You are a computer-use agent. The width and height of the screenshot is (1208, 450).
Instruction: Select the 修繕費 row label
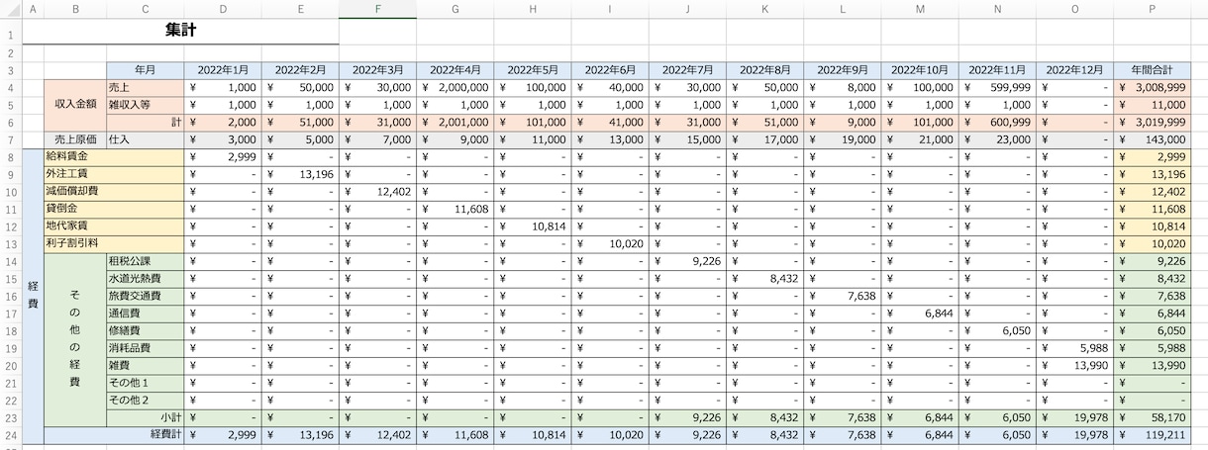(146, 330)
